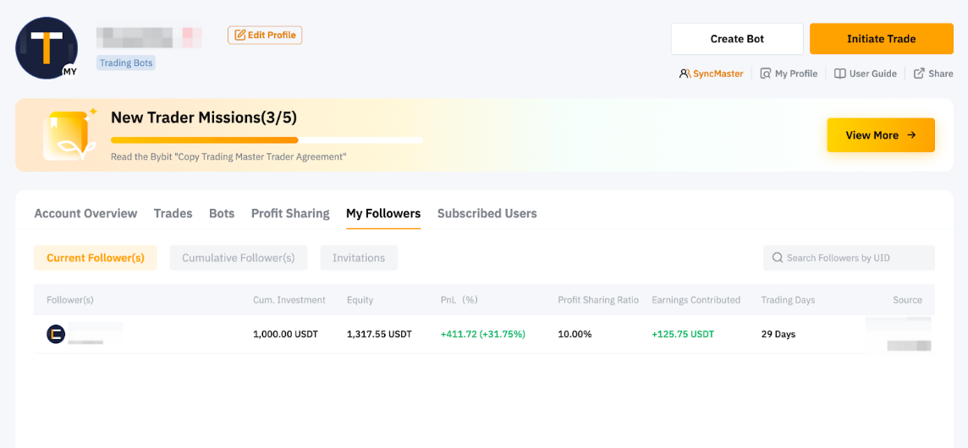Click the magnifier icon in follower search
Image resolution: width=968 pixels, height=448 pixels.
click(777, 258)
